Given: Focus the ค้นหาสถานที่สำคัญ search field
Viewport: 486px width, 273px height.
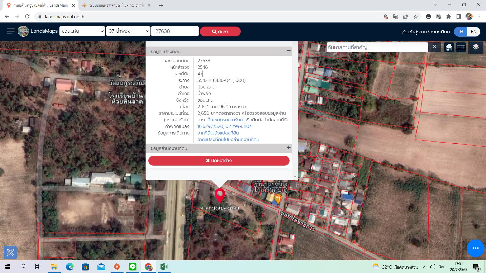Looking at the screenshot, I should coord(377,47).
